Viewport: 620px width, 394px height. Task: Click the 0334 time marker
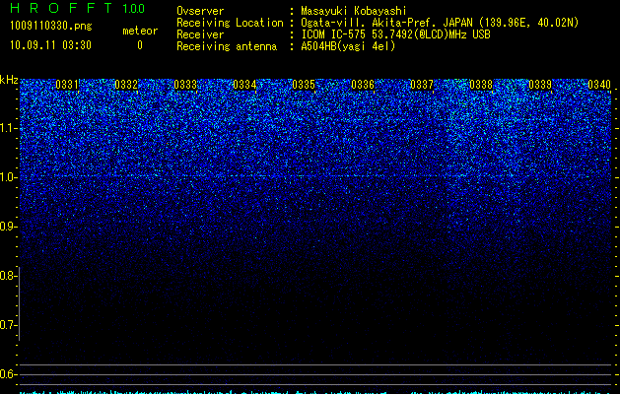pyautogui.click(x=244, y=85)
